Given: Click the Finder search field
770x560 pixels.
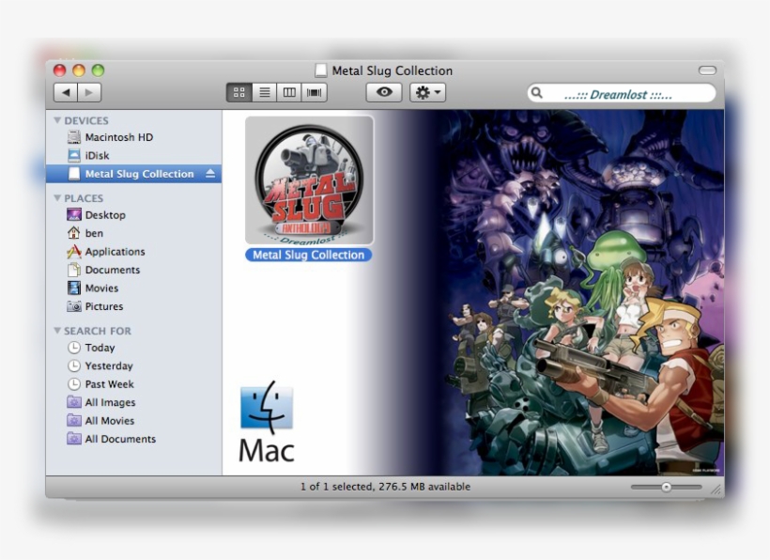Looking at the screenshot, I should click(x=622, y=93).
